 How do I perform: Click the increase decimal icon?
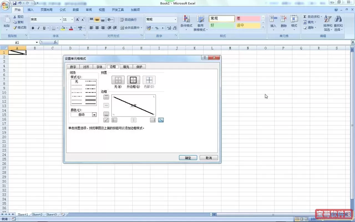point(169,28)
